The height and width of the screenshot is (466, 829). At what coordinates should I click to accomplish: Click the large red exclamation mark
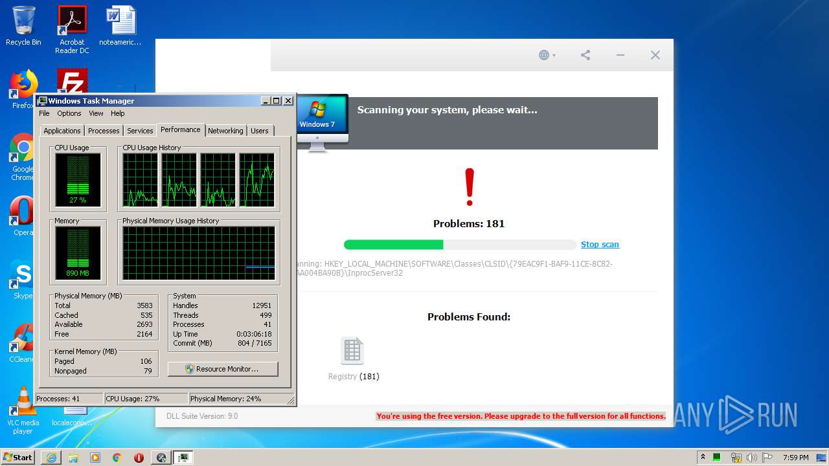point(470,187)
